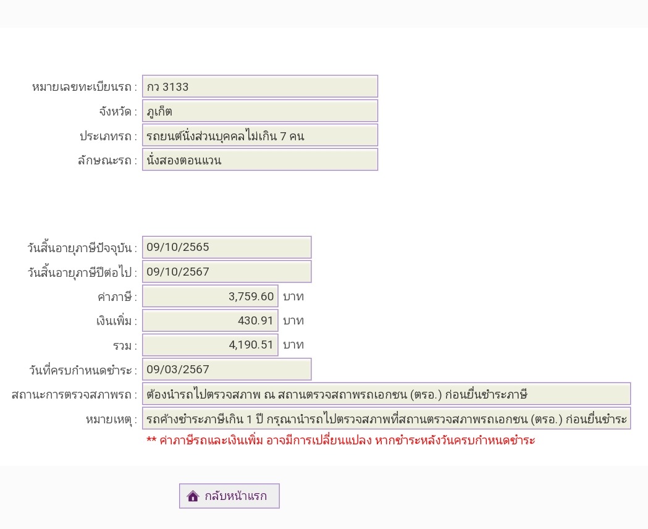Click the red tax change warning note
This screenshot has width=648, height=529.
(x=341, y=441)
